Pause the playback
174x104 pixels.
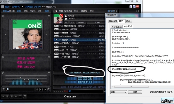(7, 96)
